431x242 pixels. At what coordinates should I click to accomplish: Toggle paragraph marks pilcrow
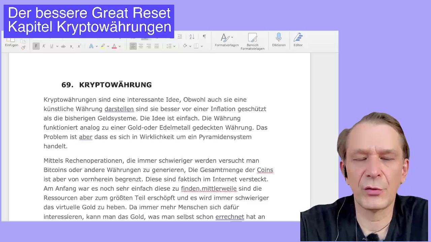tap(204, 37)
